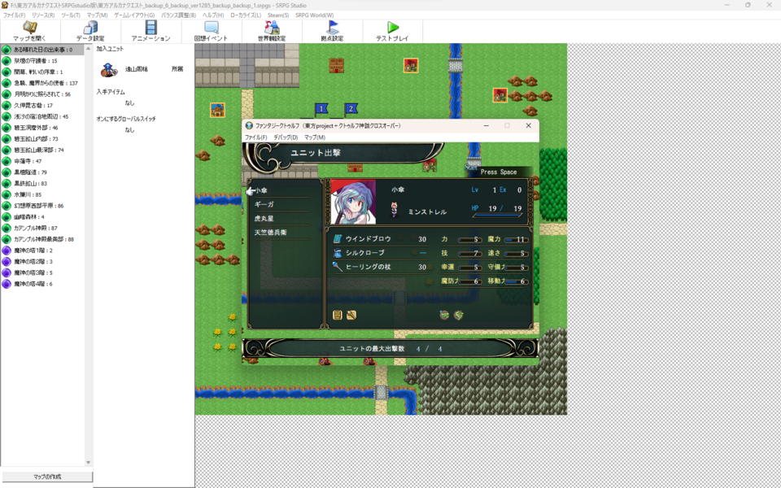Select map 魔神の塔4階 : 6
Viewport: 781px width, 488px height.
coord(42,284)
